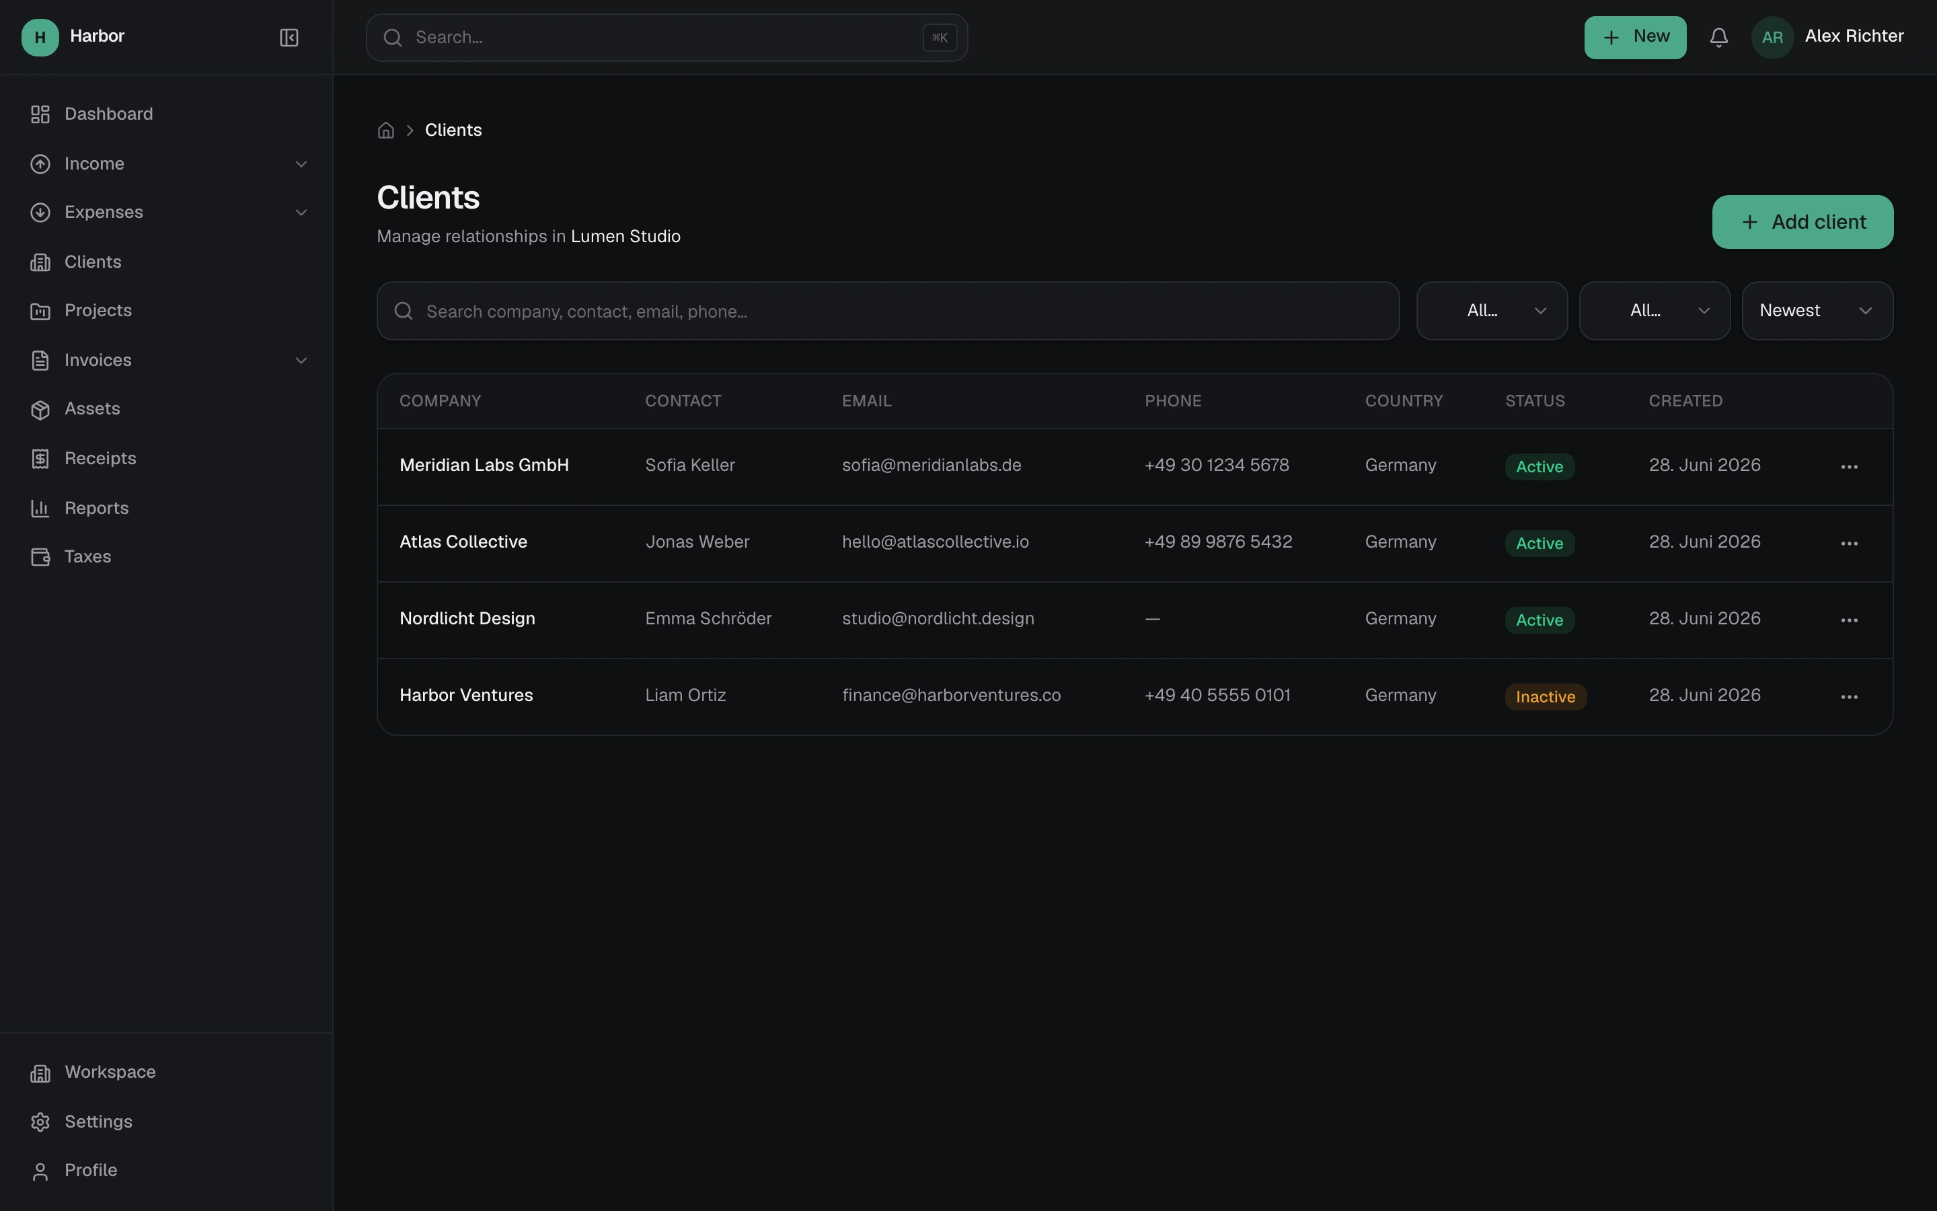
Task: Click the Expenses arrow-down icon
Action: point(40,212)
